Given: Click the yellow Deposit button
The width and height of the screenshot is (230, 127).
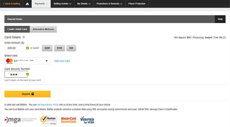Looking at the screenshot, I should coord(27,94).
